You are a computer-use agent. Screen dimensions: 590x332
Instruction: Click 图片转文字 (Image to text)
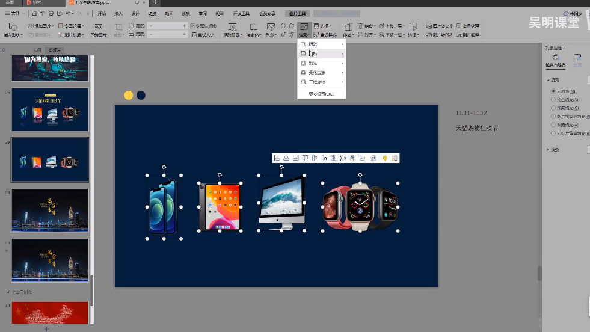[440, 26]
